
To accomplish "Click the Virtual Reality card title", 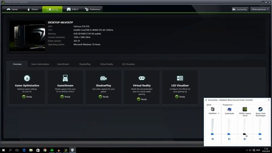I will click(x=142, y=85).
